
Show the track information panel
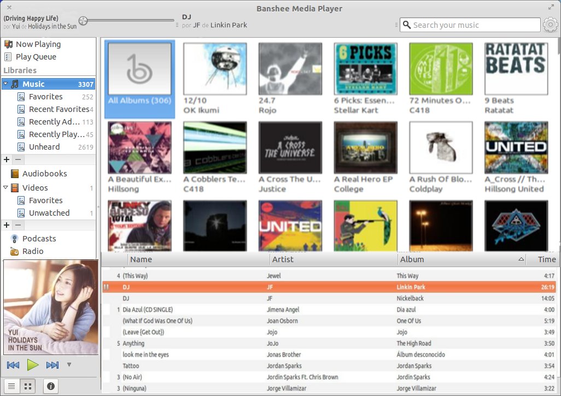point(51,386)
